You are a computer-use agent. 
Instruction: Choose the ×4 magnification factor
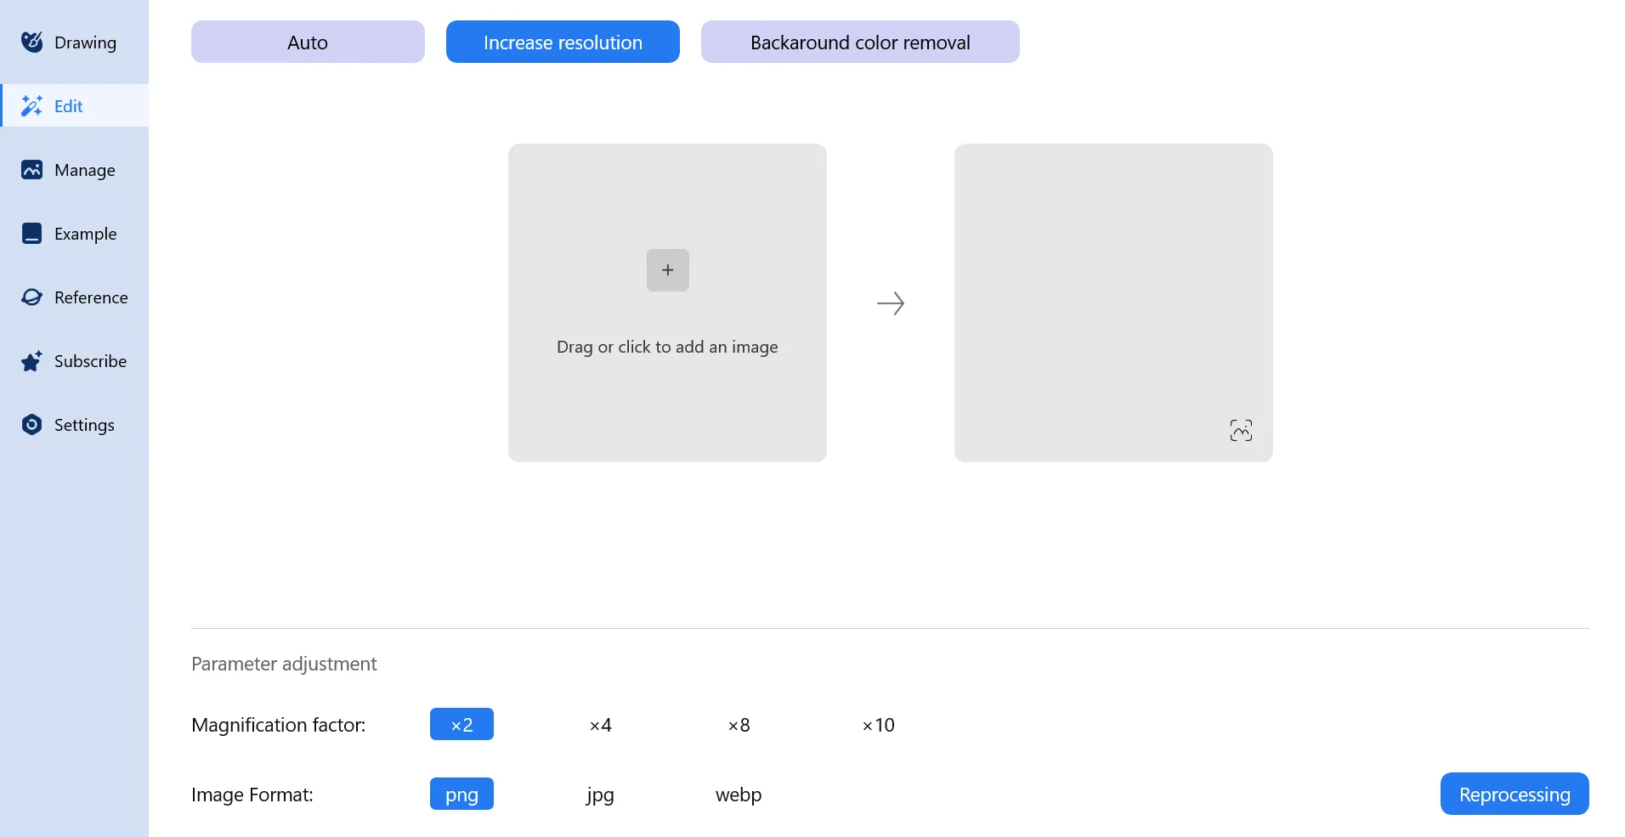(x=600, y=725)
